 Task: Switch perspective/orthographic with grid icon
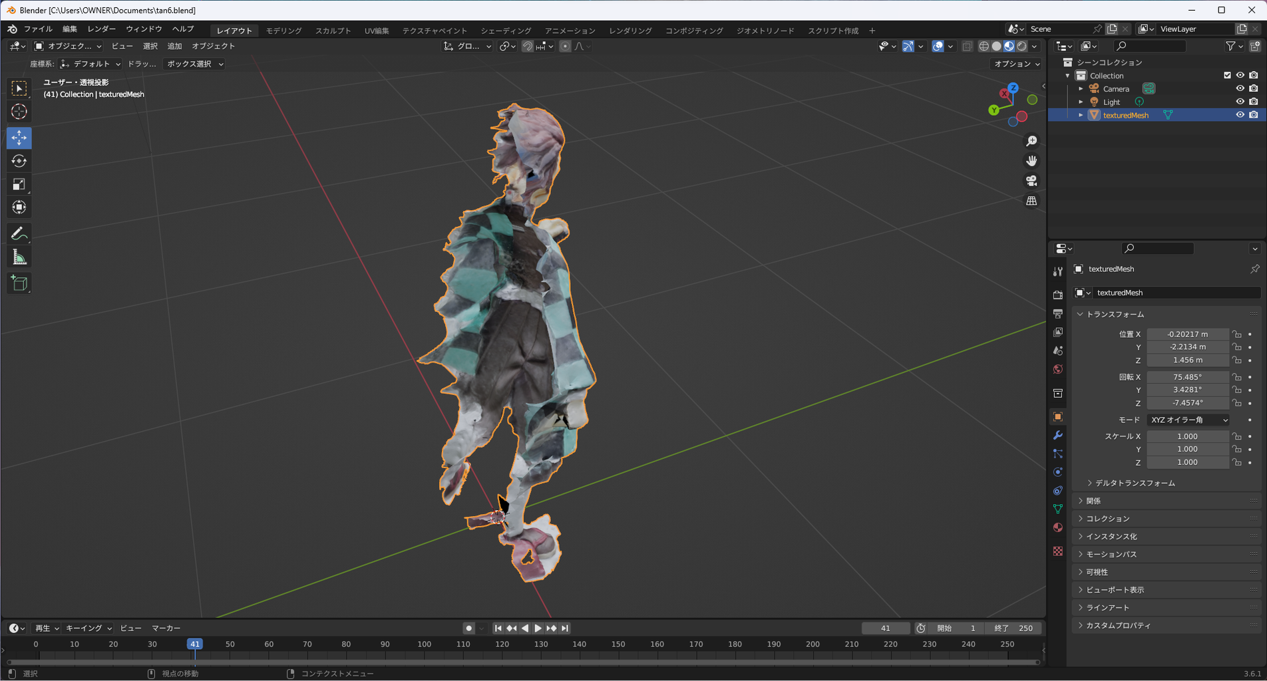tap(1031, 201)
